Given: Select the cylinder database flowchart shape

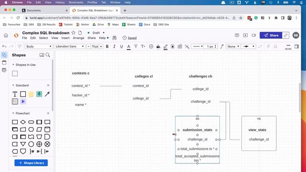Looking at the screenshot, I should tap(47, 129).
